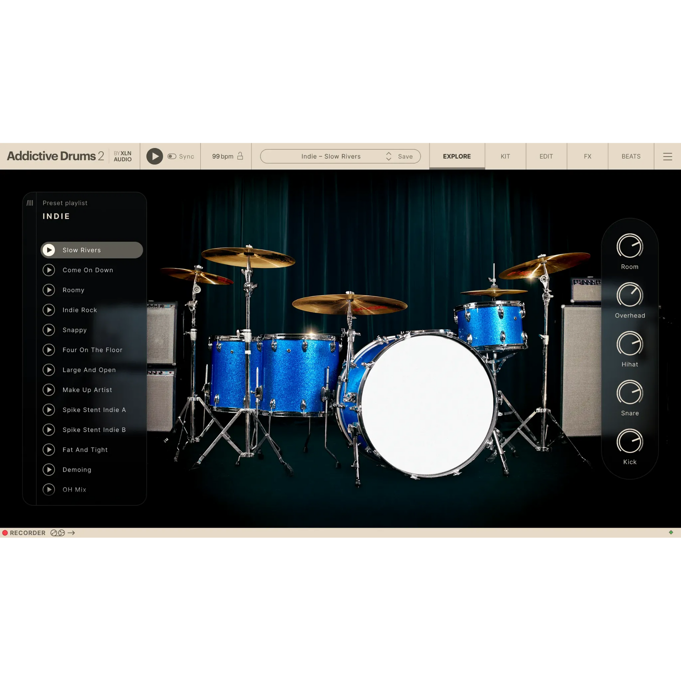Hit the center ride cymbal

(350, 304)
